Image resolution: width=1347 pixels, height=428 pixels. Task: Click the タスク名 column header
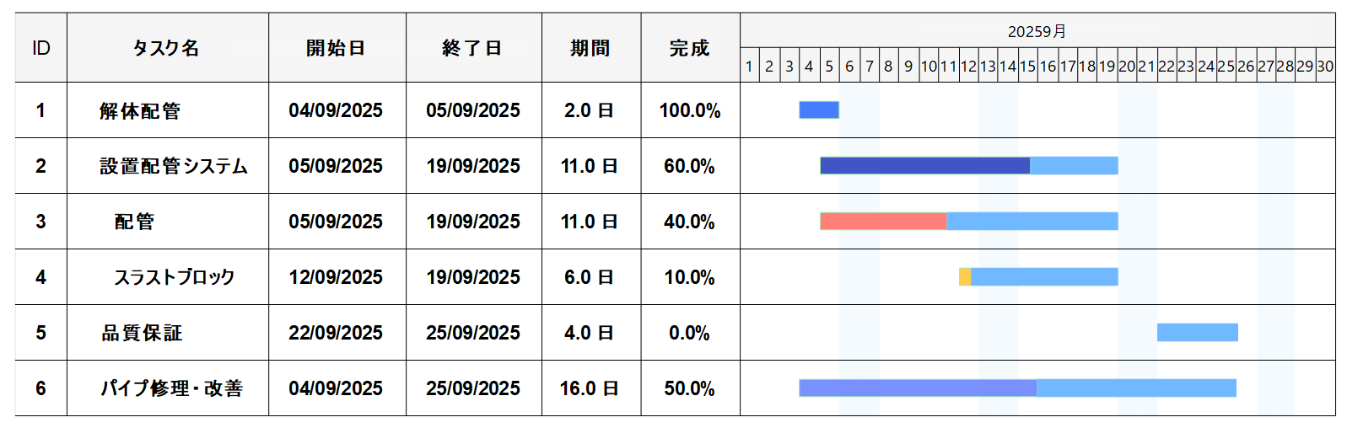tap(167, 48)
